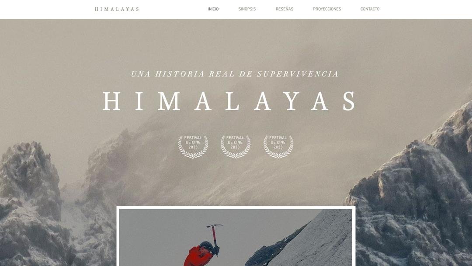
Task: Click the 'Una historia real de supervivencia' subtitle
Action: click(235, 74)
